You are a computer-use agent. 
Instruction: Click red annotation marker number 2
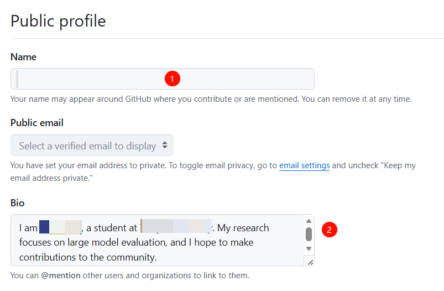(330, 230)
